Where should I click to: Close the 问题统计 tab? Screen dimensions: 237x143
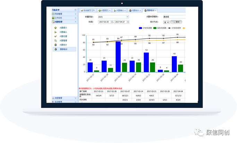coord(140,10)
